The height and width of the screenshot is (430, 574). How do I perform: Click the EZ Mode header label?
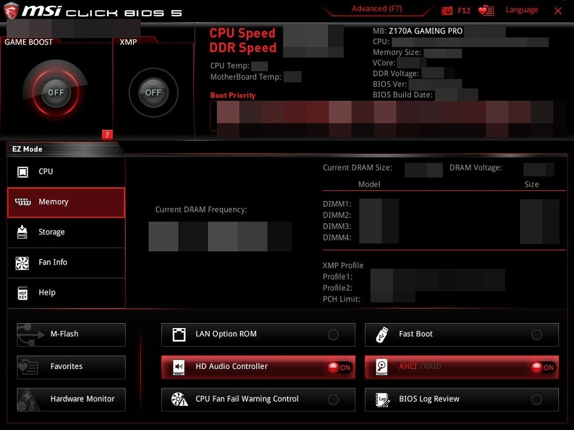(x=27, y=149)
